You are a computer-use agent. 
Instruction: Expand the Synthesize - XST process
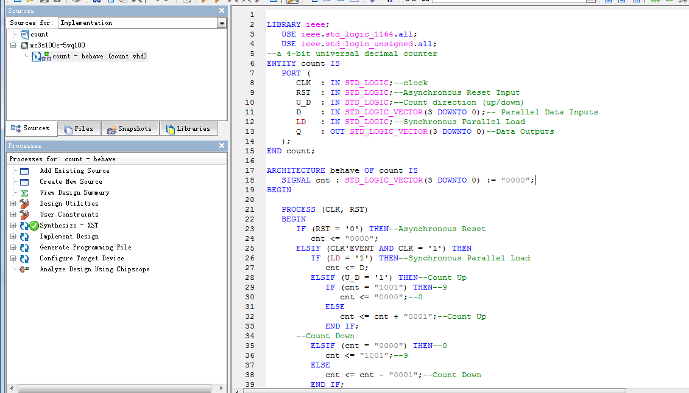point(13,226)
